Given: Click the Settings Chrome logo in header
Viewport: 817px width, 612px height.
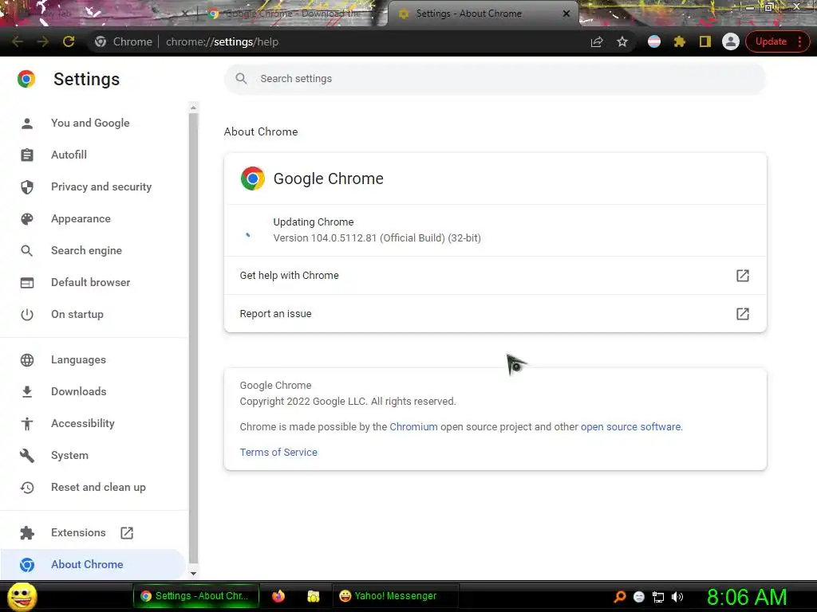Looking at the screenshot, I should [x=26, y=79].
